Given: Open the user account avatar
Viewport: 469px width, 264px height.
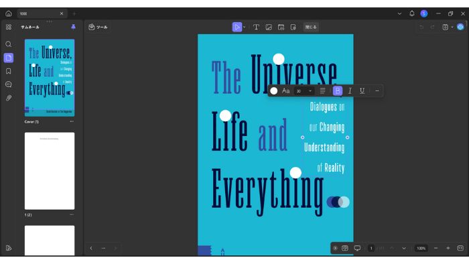Looking at the screenshot, I should (424, 13).
